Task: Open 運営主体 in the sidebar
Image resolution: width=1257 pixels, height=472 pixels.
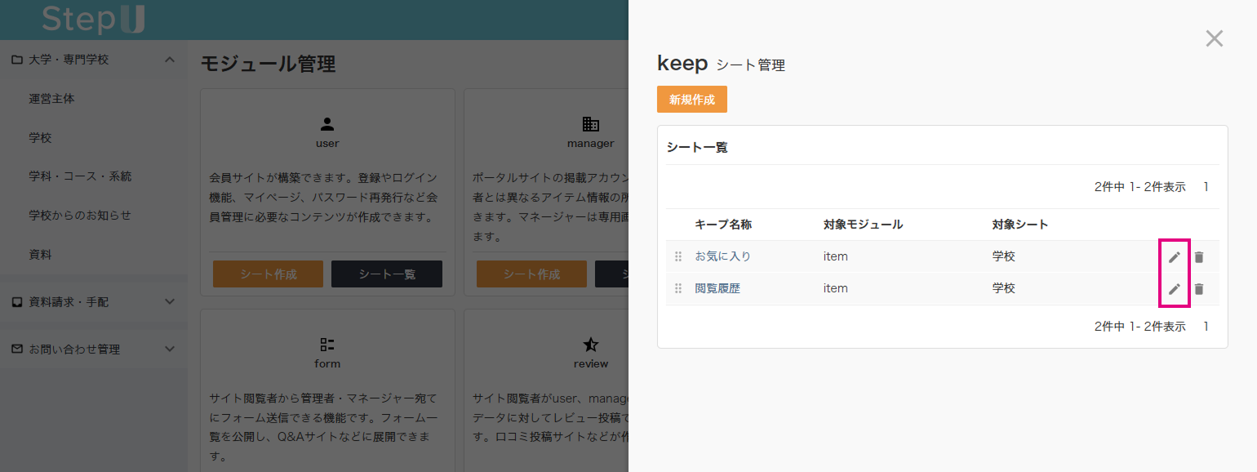Action: click(x=52, y=99)
